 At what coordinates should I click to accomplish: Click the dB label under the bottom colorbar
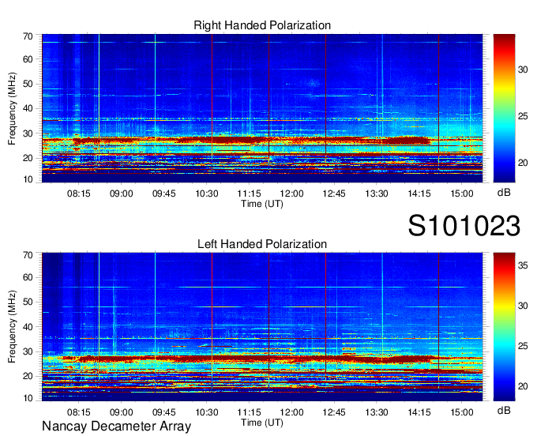point(504,410)
